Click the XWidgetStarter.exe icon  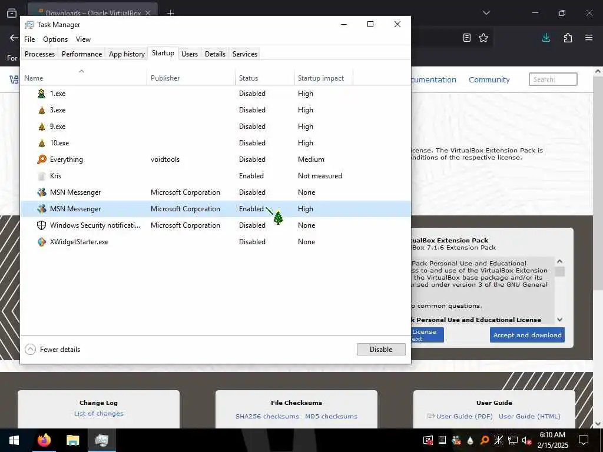pos(42,242)
